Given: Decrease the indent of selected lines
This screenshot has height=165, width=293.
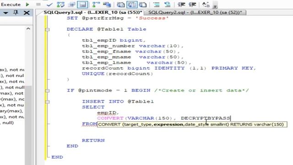Looking at the screenshot, I should tap(181, 5).
